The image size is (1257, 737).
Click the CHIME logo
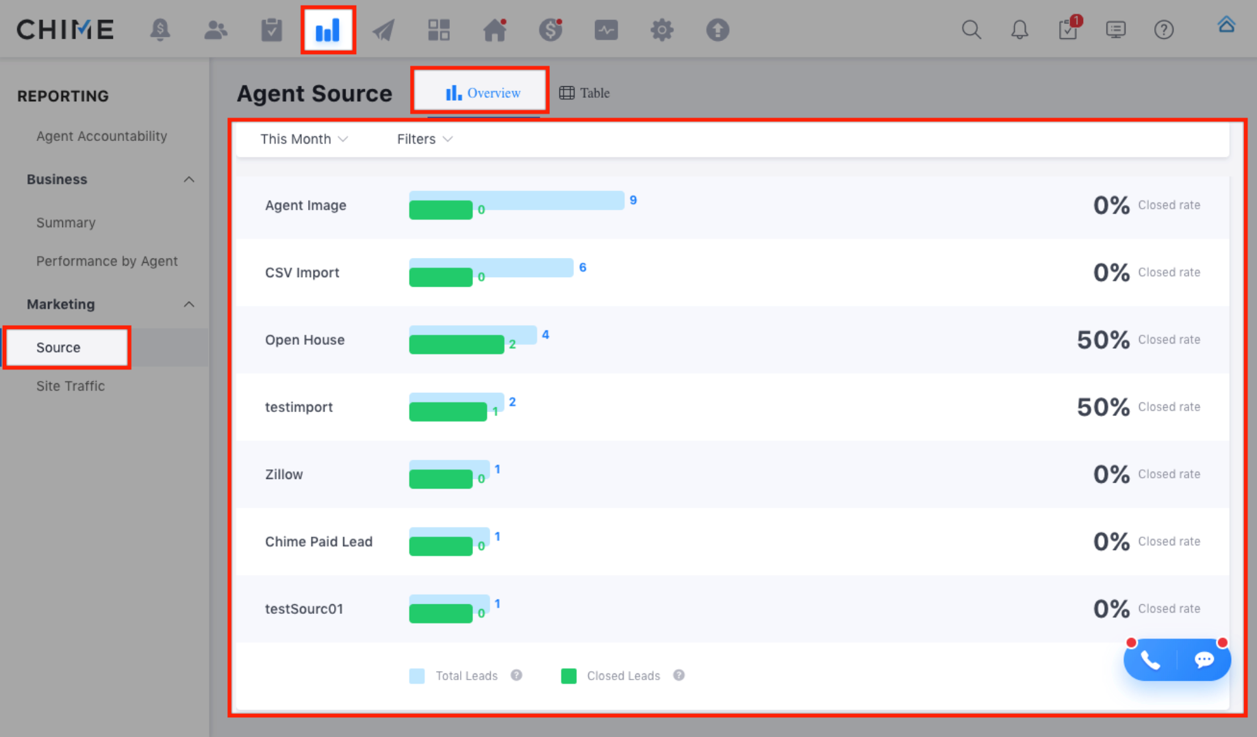pos(65,29)
